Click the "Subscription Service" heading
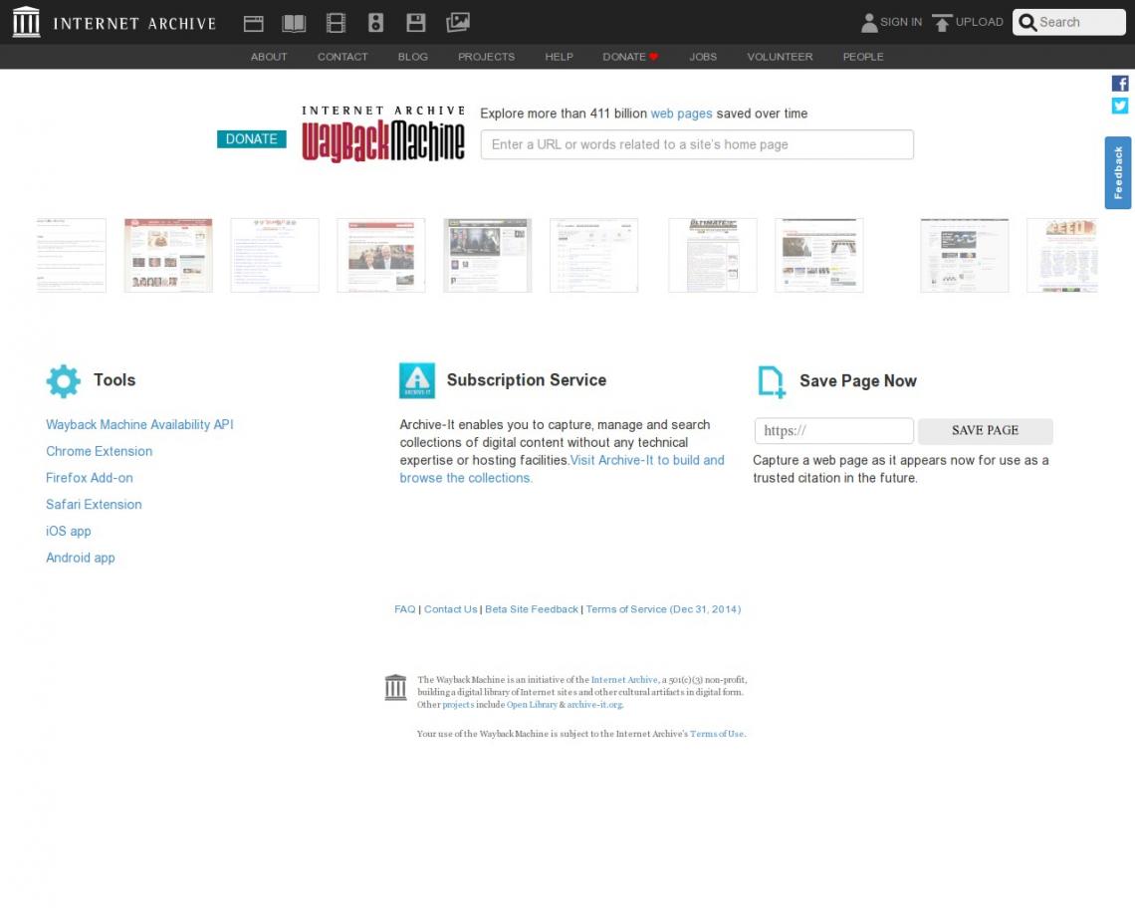 [527, 380]
